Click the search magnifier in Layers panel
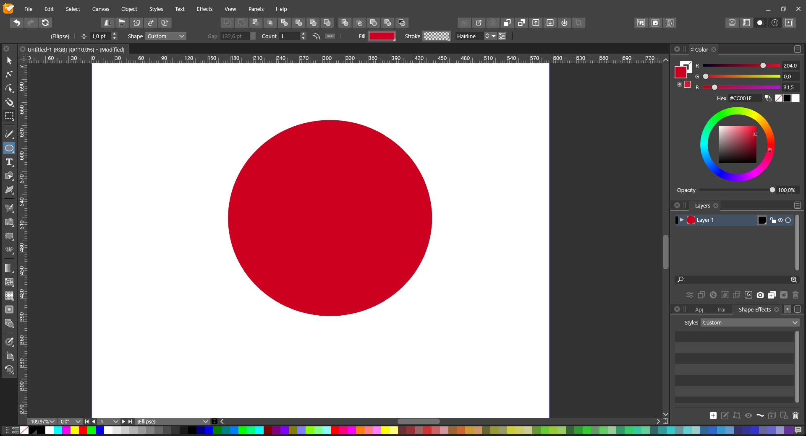 point(680,280)
